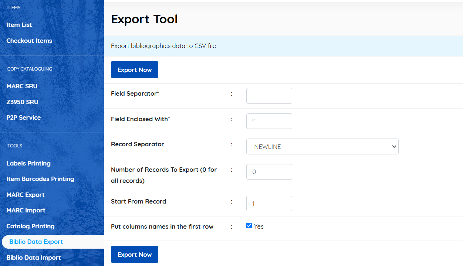
Task: Select MARC SRU in Copy Cataloguing
Action: [22, 86]
